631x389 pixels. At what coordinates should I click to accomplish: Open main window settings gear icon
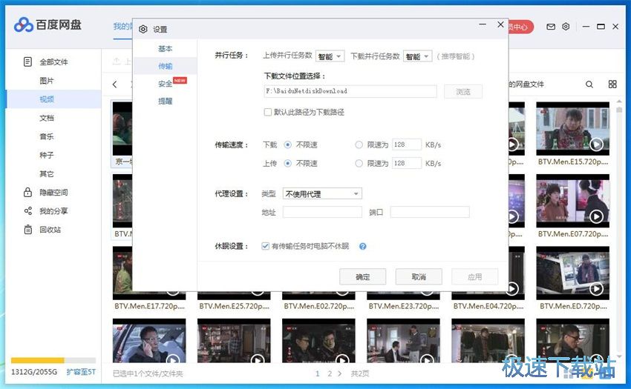[x=566, y=27]
